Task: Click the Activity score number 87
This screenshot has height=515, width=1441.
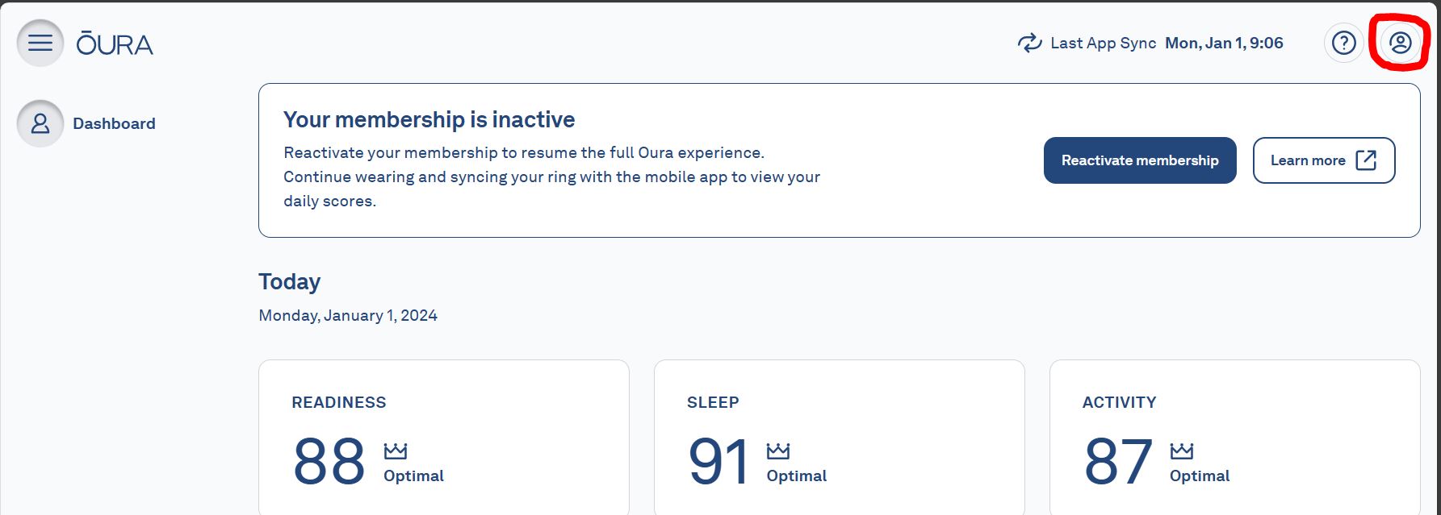Action: [x=1118, y=462]
